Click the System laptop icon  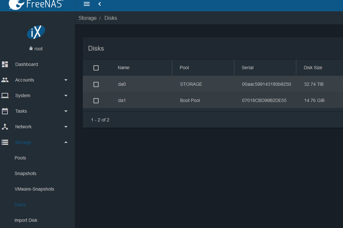click(x=5, y=95)
